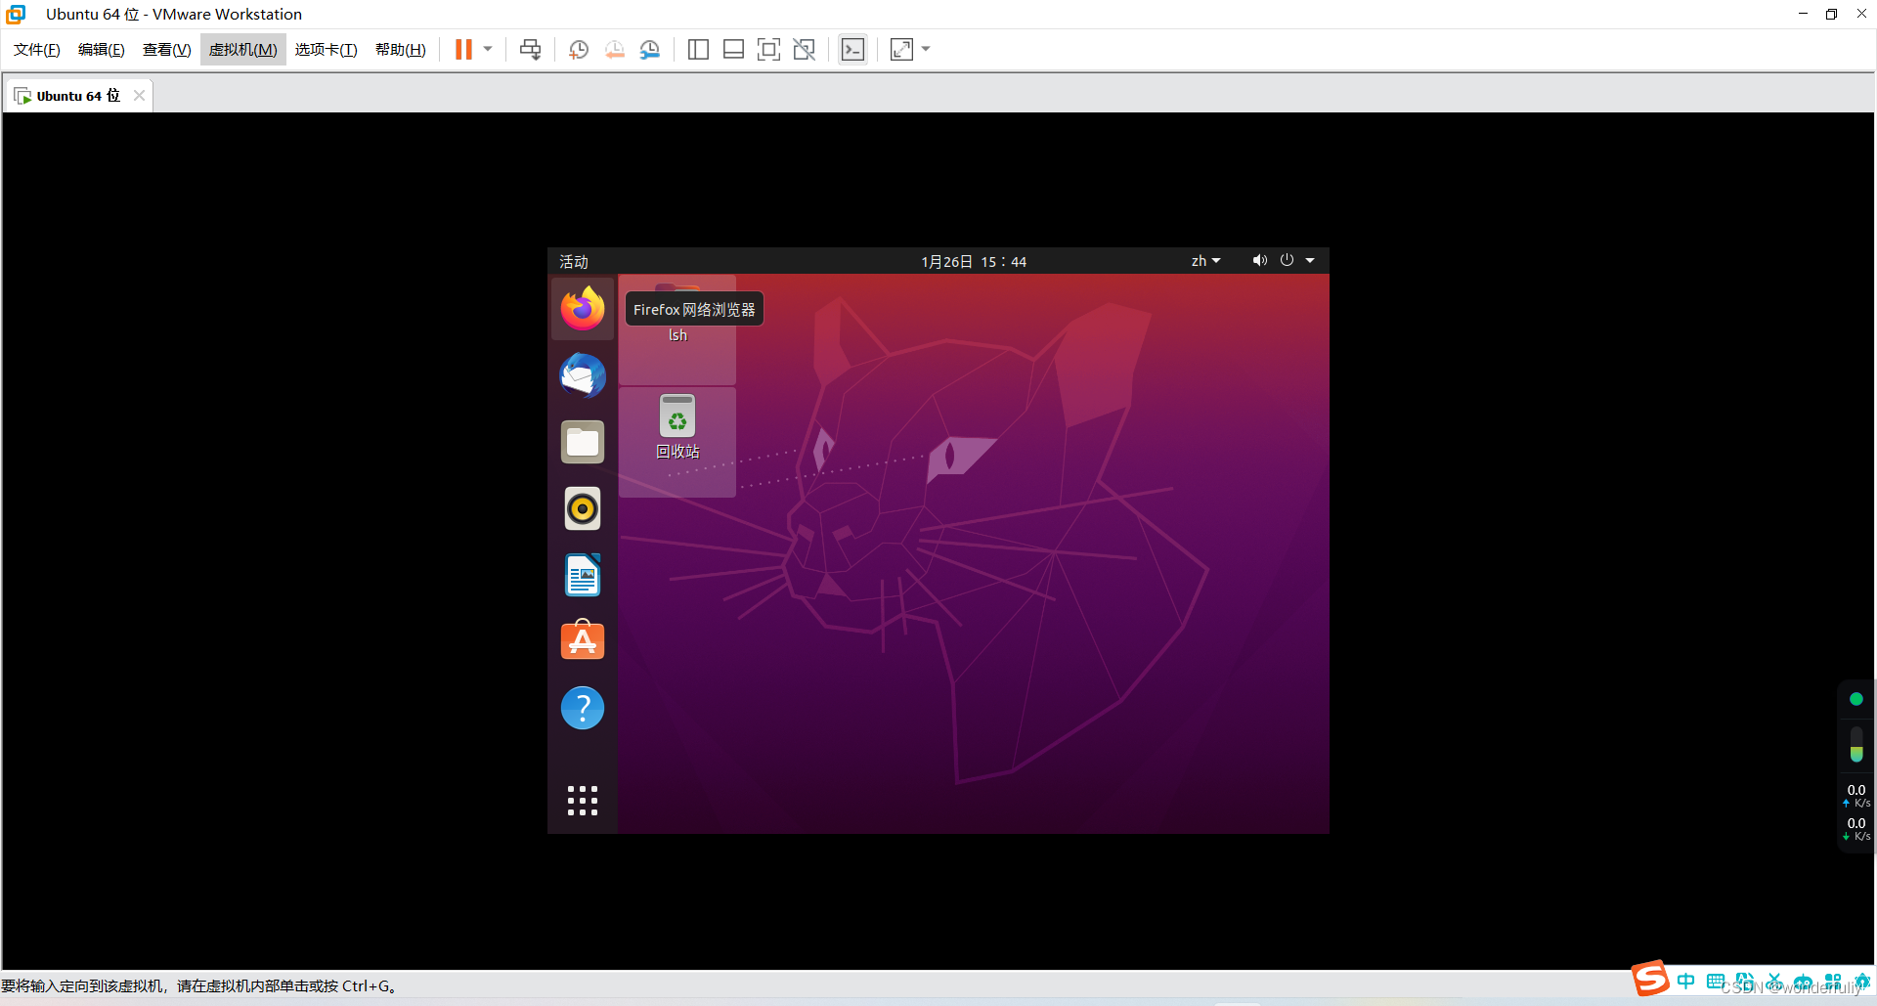Open the 查看(V) menu
Screen dimensions: 1877x1006
point(167,50)
